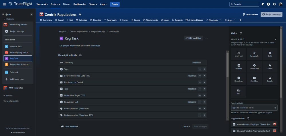
Task: Click the TrustFlight logo
Action: click(x=21, y=4)
